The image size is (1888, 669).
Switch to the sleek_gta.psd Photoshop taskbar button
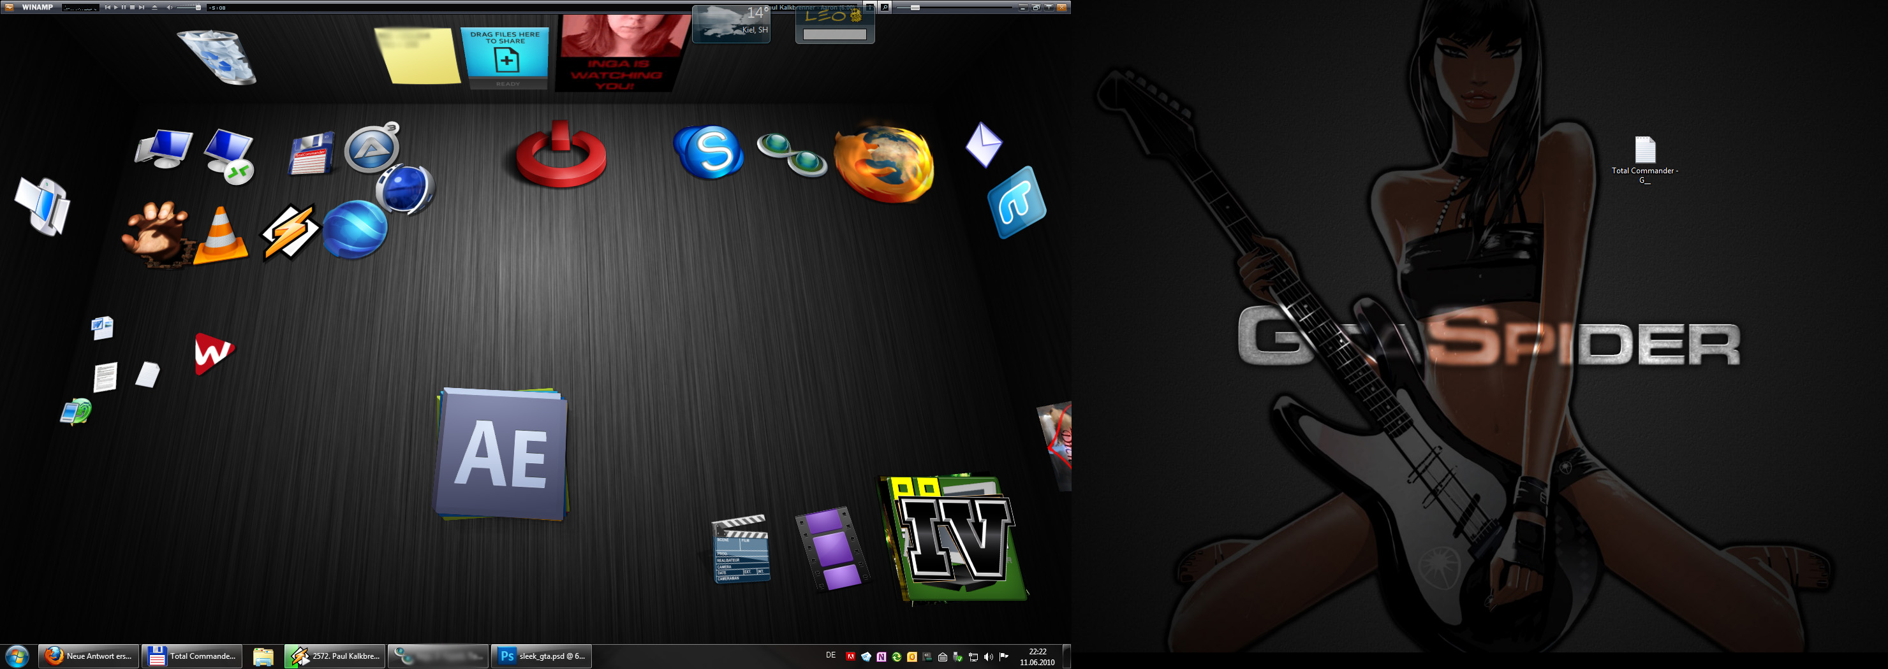tap(542, 656)
